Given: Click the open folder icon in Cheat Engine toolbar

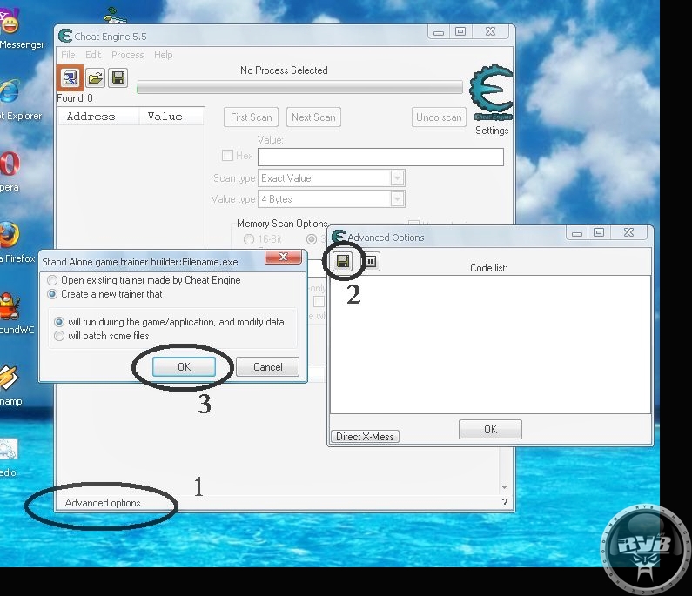Looking at the screenshot, I should click(95, 78).
